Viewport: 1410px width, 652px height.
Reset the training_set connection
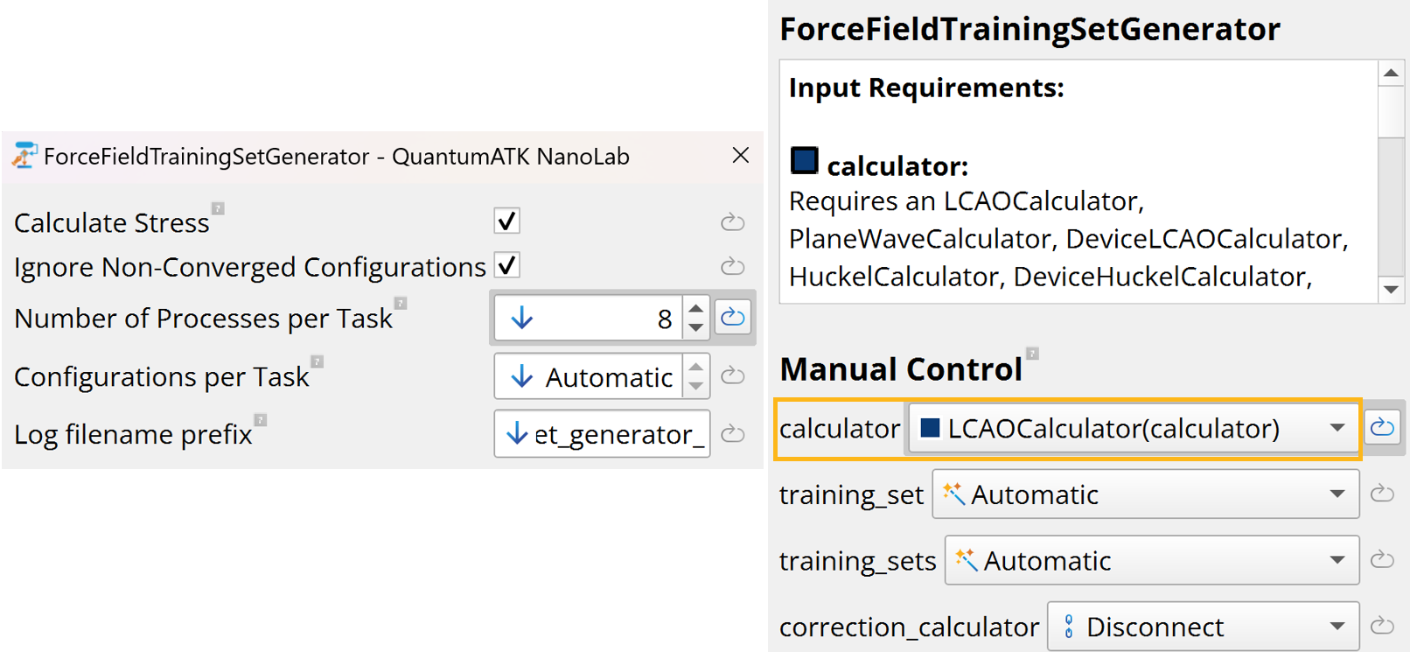pos(1382,494)
